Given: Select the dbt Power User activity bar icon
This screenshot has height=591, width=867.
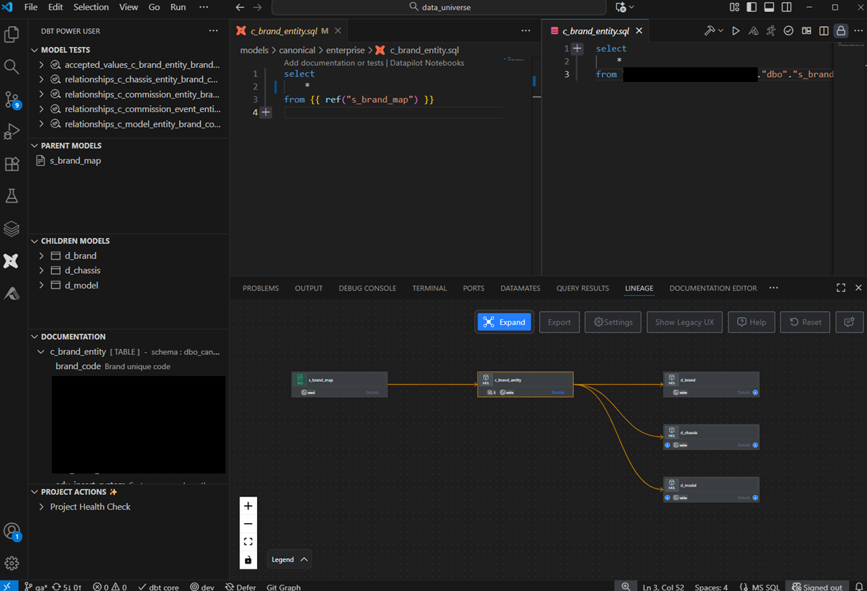Looking at the screenshot, I should coord(11,260).
